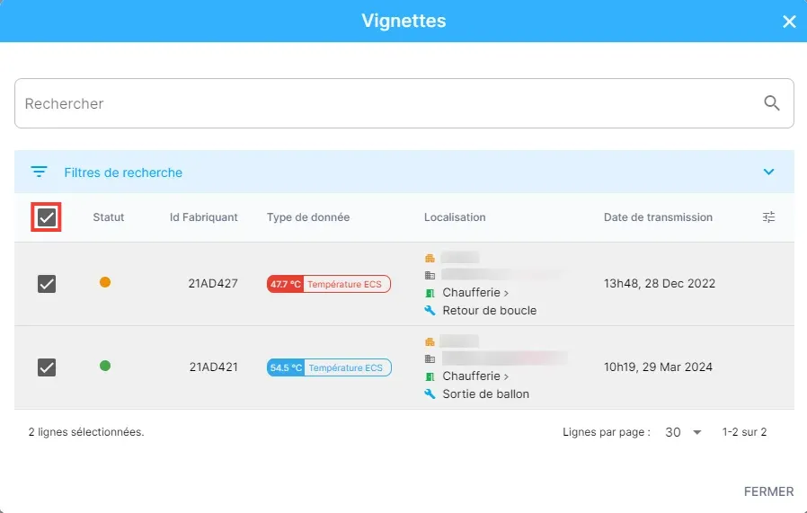Click the date 10h19, 29 Mar 2024
Image resolution: width=807 pixels, height=513 pixels.
tap(658, 367)
